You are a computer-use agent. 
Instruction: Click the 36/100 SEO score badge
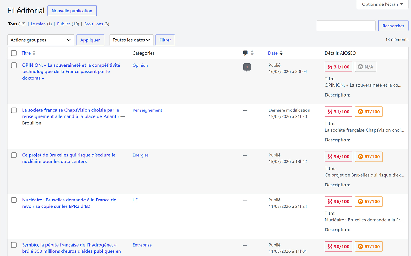coord(339,201)
